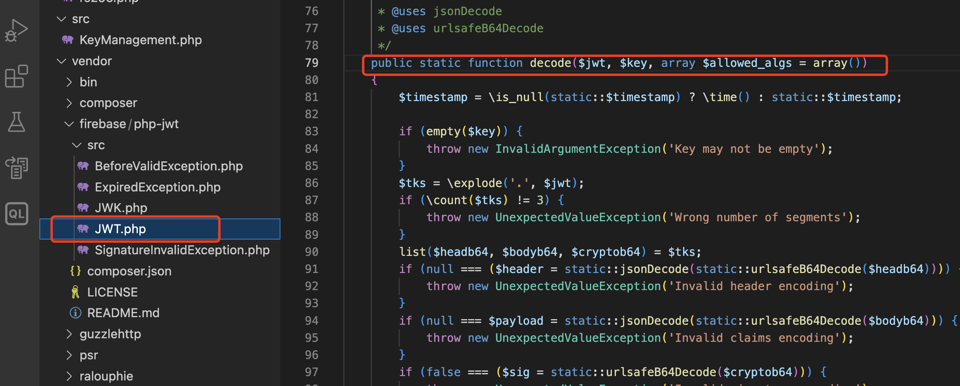Open the CodeQL extension panel

[x=16, y=214]
